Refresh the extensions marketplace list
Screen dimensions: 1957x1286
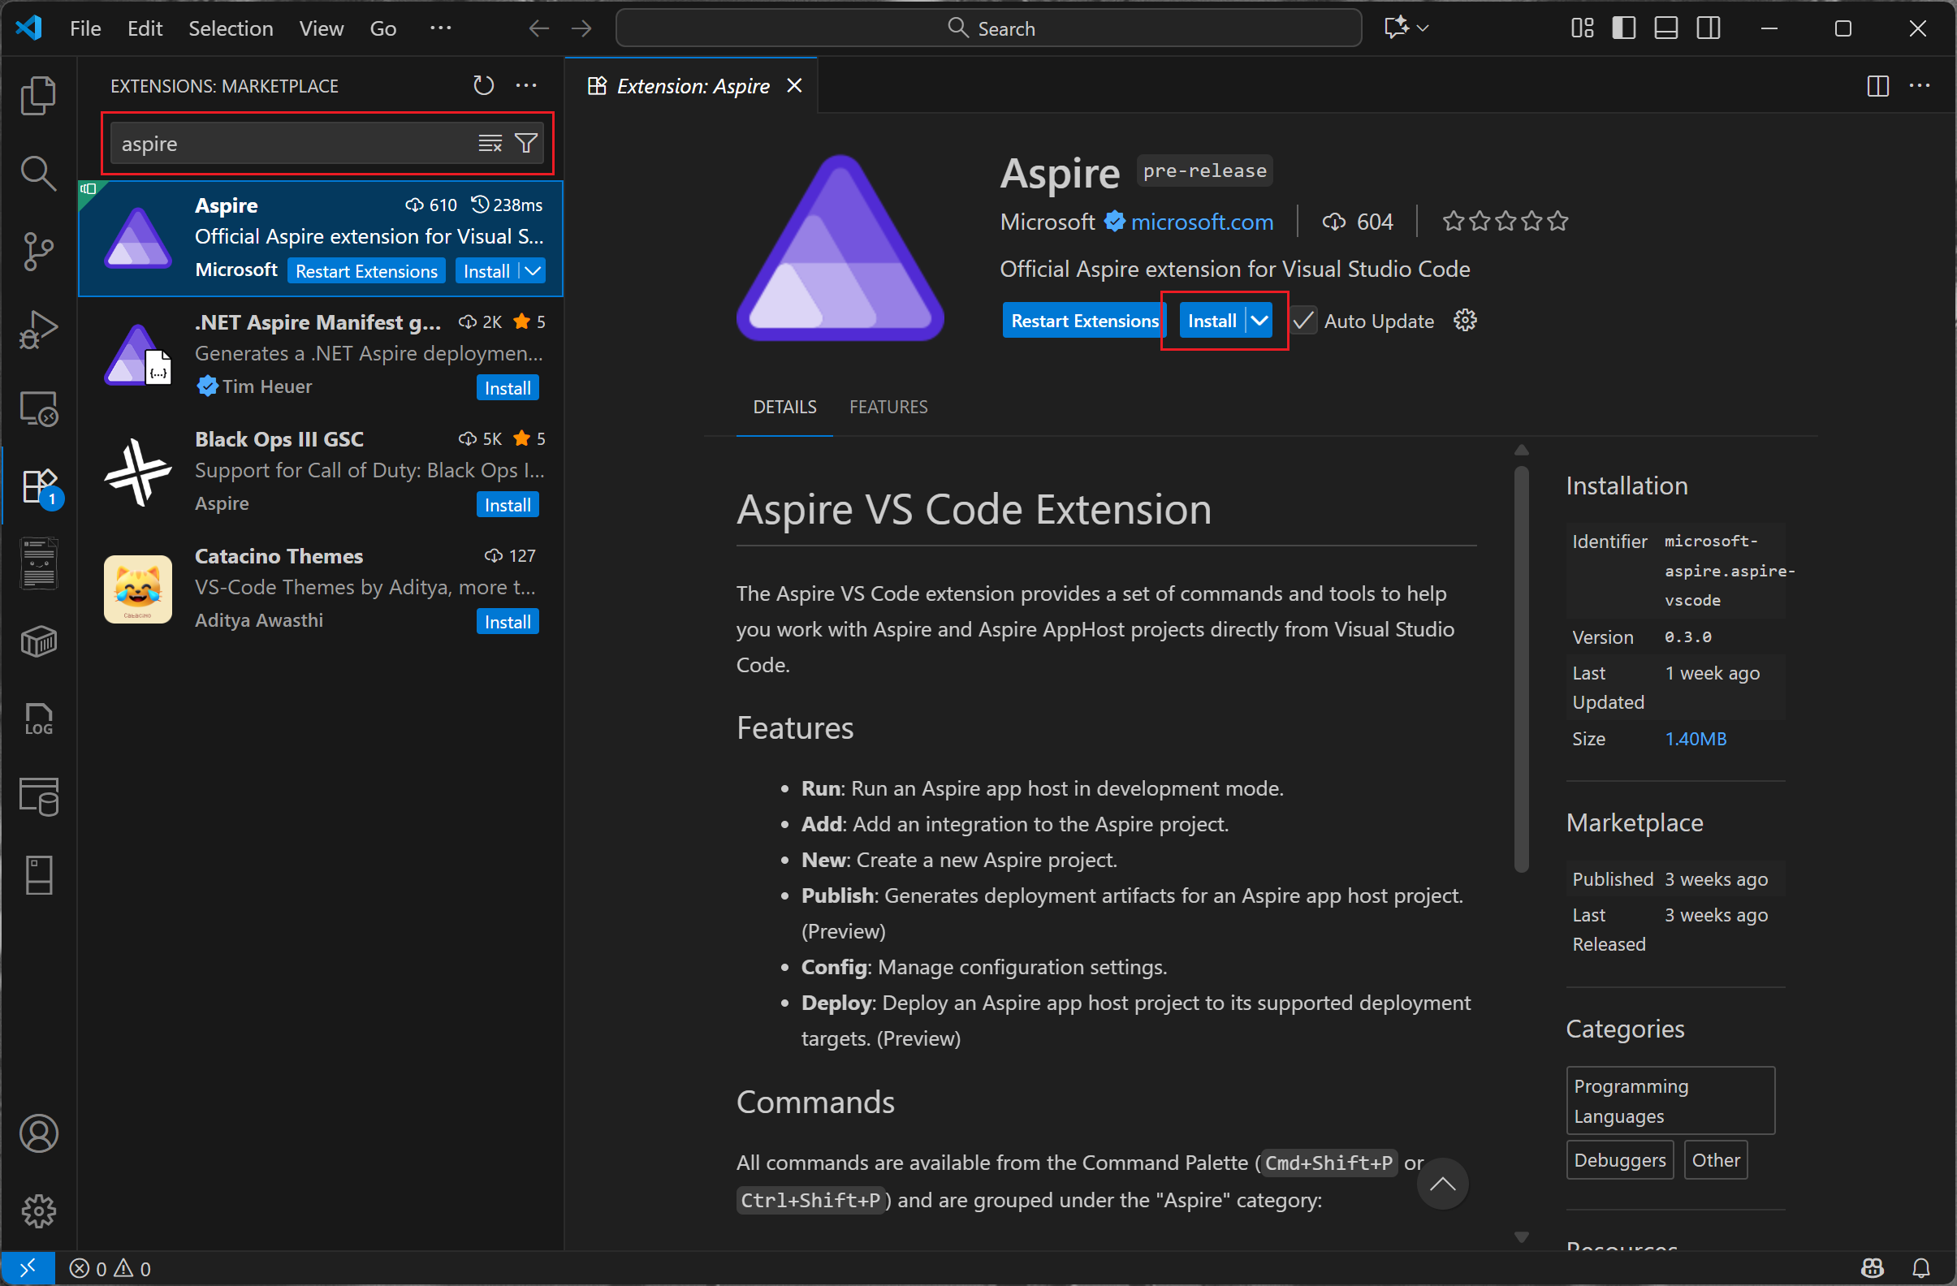point(483,85)
